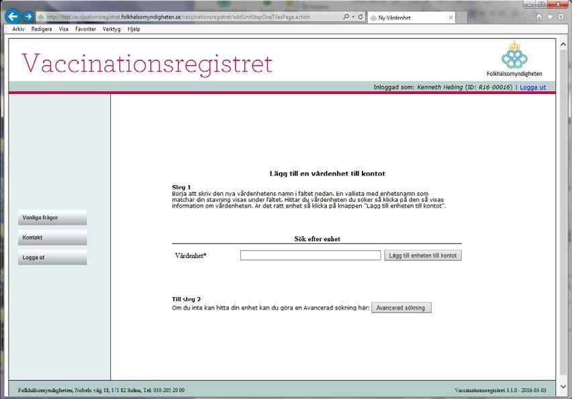The height and width of the screenshot is (399, 572).
Task: Open browser settings gear icon
Action: [x=561, y=17]
